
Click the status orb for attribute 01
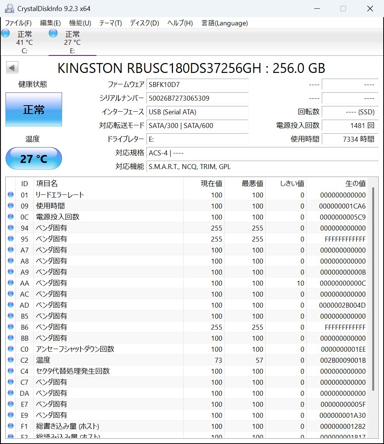click(x=11, y=194)
